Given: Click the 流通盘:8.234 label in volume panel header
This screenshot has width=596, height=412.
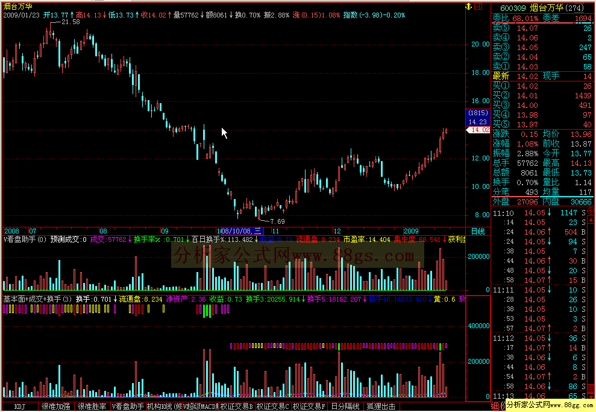Looking at the screenshot, I should point(318,239).
